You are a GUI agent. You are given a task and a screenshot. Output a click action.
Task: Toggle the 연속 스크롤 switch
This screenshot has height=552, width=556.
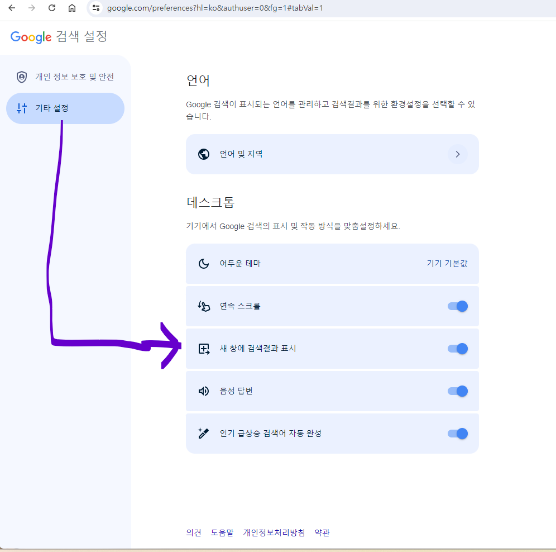pos(457,306)
